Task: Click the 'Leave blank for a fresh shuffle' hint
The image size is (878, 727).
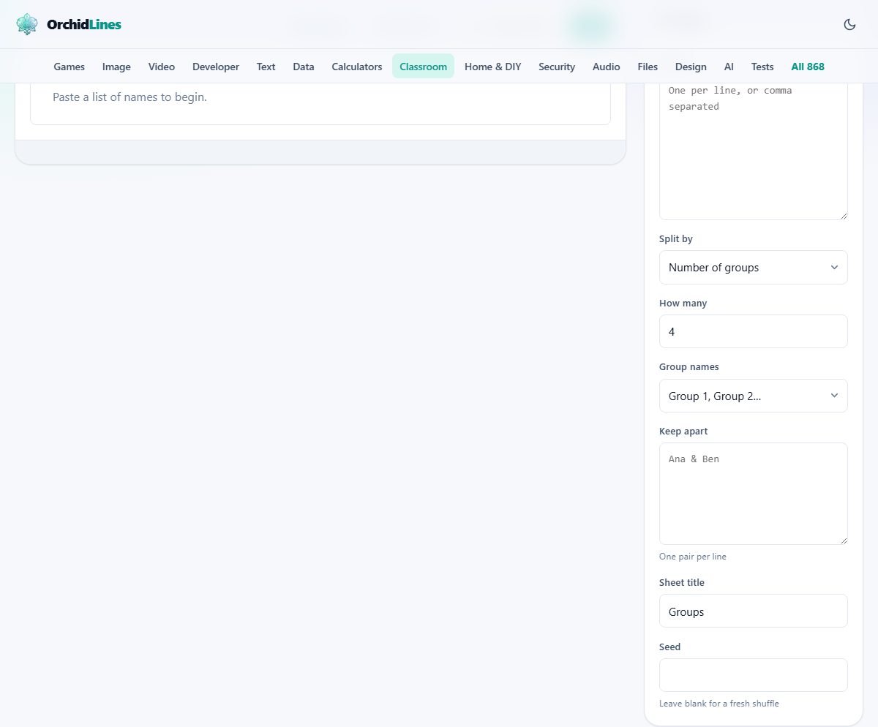Action: click(719, 704)
